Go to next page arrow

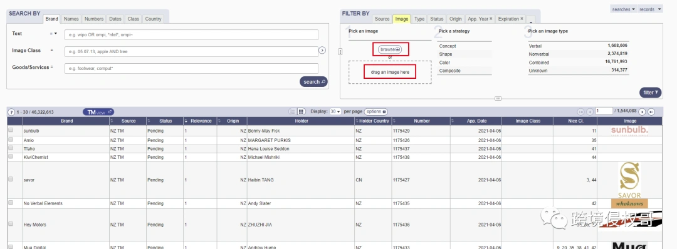(642, 112)
